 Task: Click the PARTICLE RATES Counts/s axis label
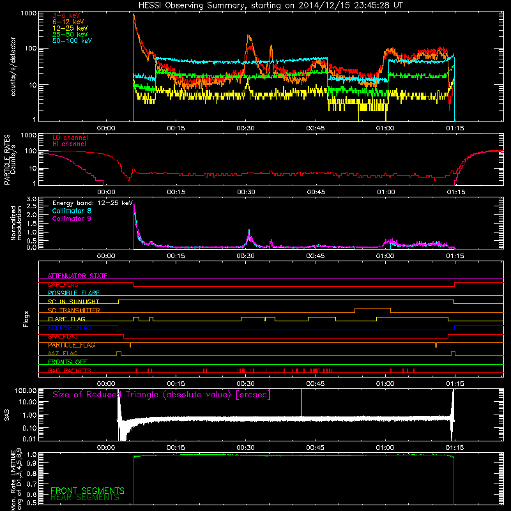(x=10, y=160)
